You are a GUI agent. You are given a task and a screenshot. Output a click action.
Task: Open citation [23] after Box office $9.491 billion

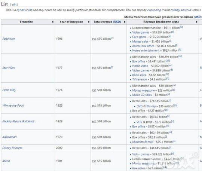[x=168, y=61]
